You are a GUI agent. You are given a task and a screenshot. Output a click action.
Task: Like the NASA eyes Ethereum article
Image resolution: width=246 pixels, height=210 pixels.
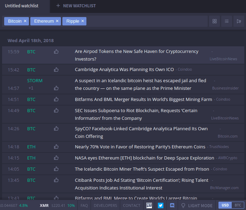56,158
